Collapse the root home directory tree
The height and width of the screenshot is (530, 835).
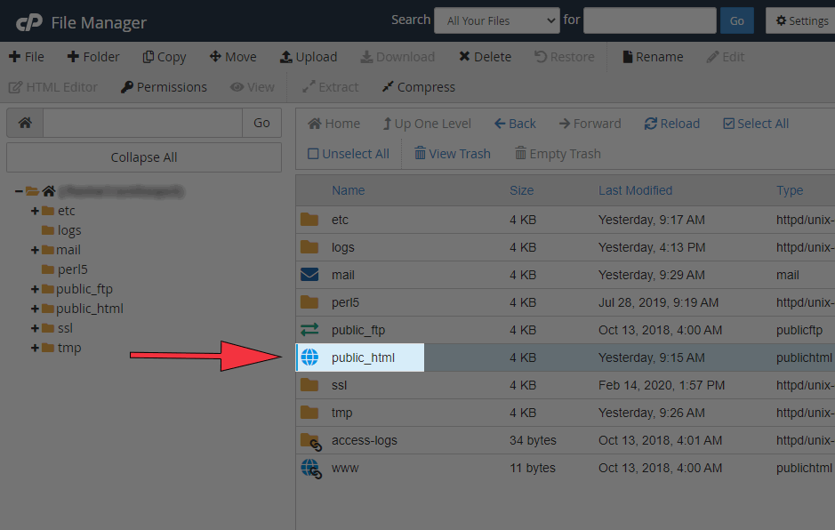19,191
